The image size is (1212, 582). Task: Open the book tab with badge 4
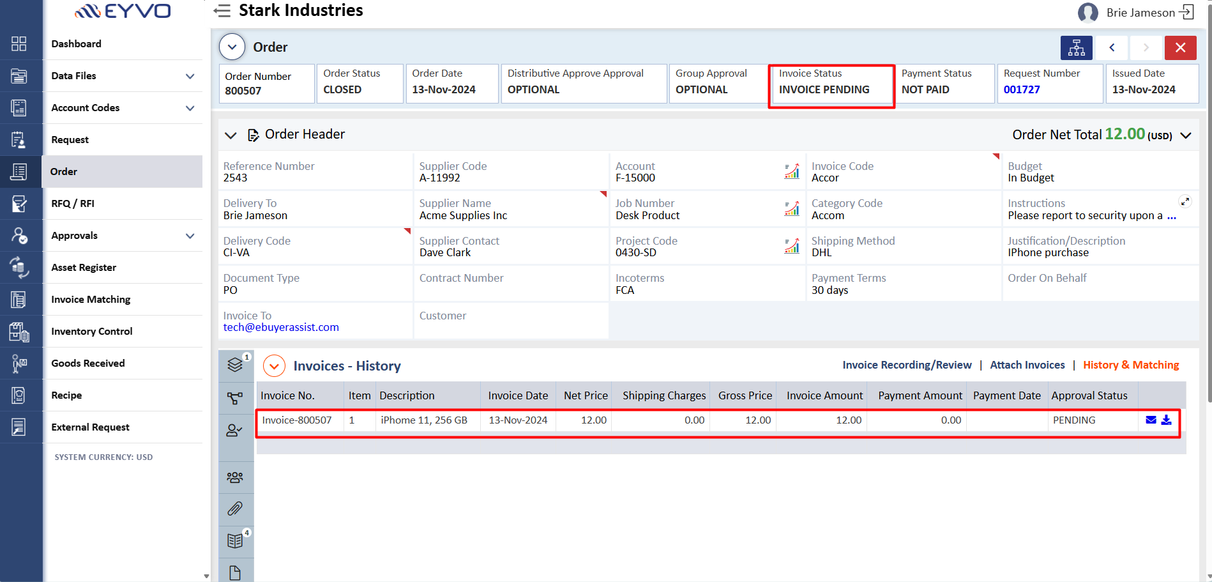[x=236, y=540]
